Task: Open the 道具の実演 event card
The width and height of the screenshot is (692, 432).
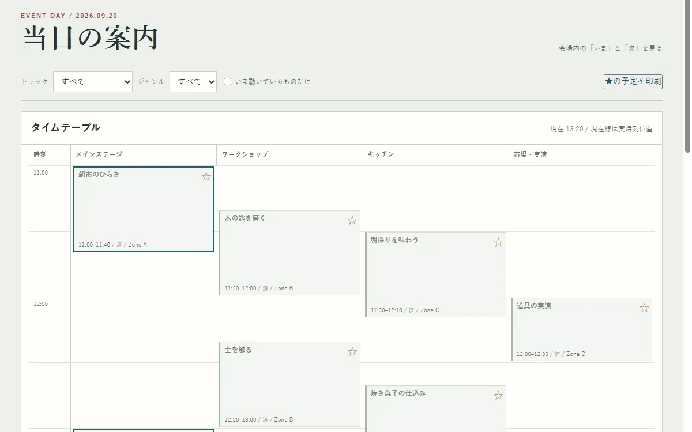Action: click(581, 329)
